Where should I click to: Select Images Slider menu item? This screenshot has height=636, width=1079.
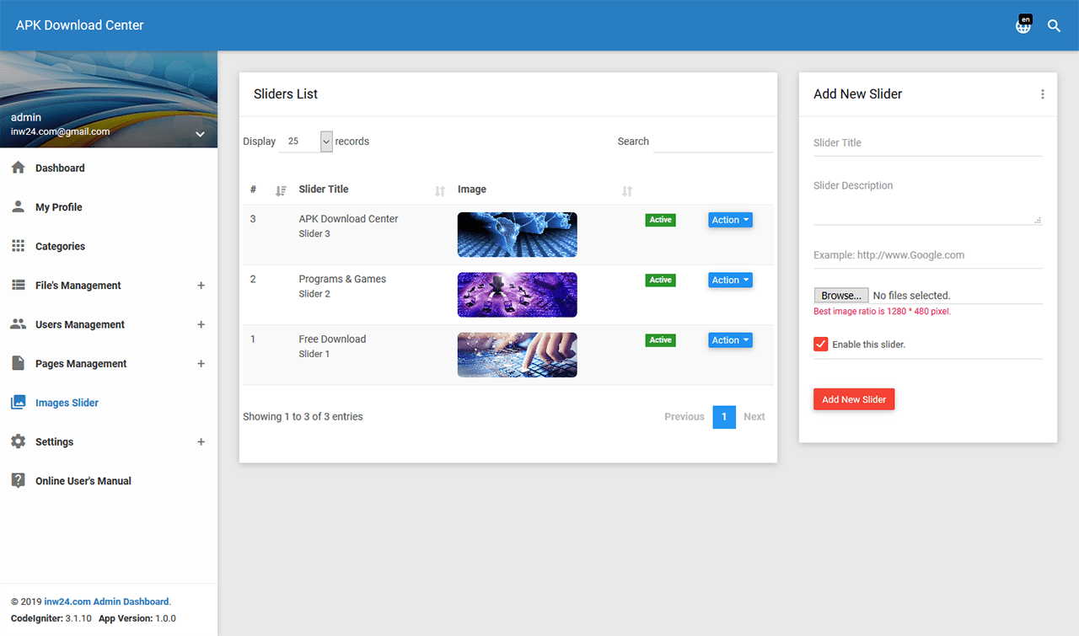pos(109,403)
